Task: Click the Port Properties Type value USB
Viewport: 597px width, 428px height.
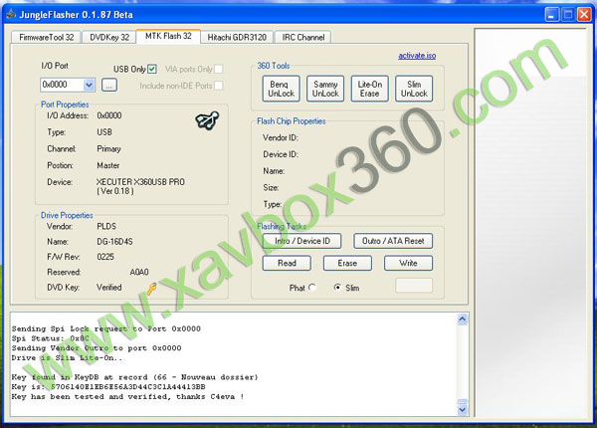Action: point(104,132)
